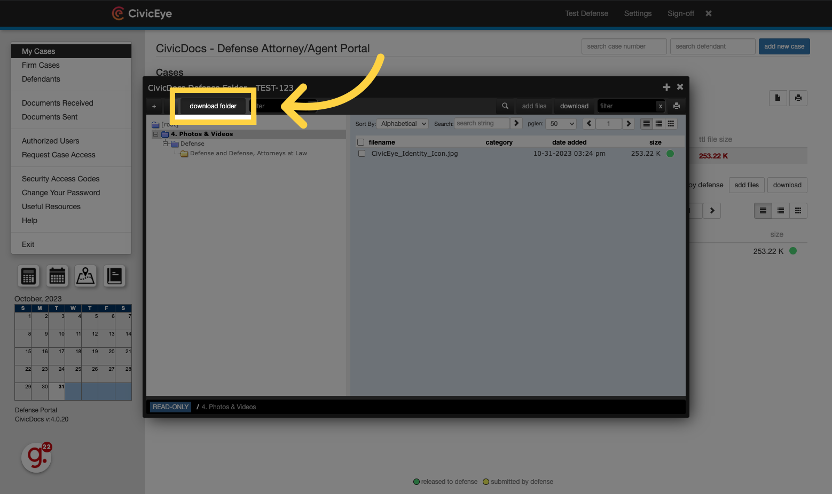Go to previous page in file list
832x494 pixels.
point(589,123)
